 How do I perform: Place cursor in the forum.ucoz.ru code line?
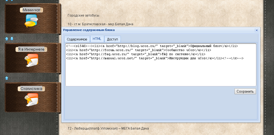138,50
